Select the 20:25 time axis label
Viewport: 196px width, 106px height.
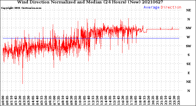(153, 100)
